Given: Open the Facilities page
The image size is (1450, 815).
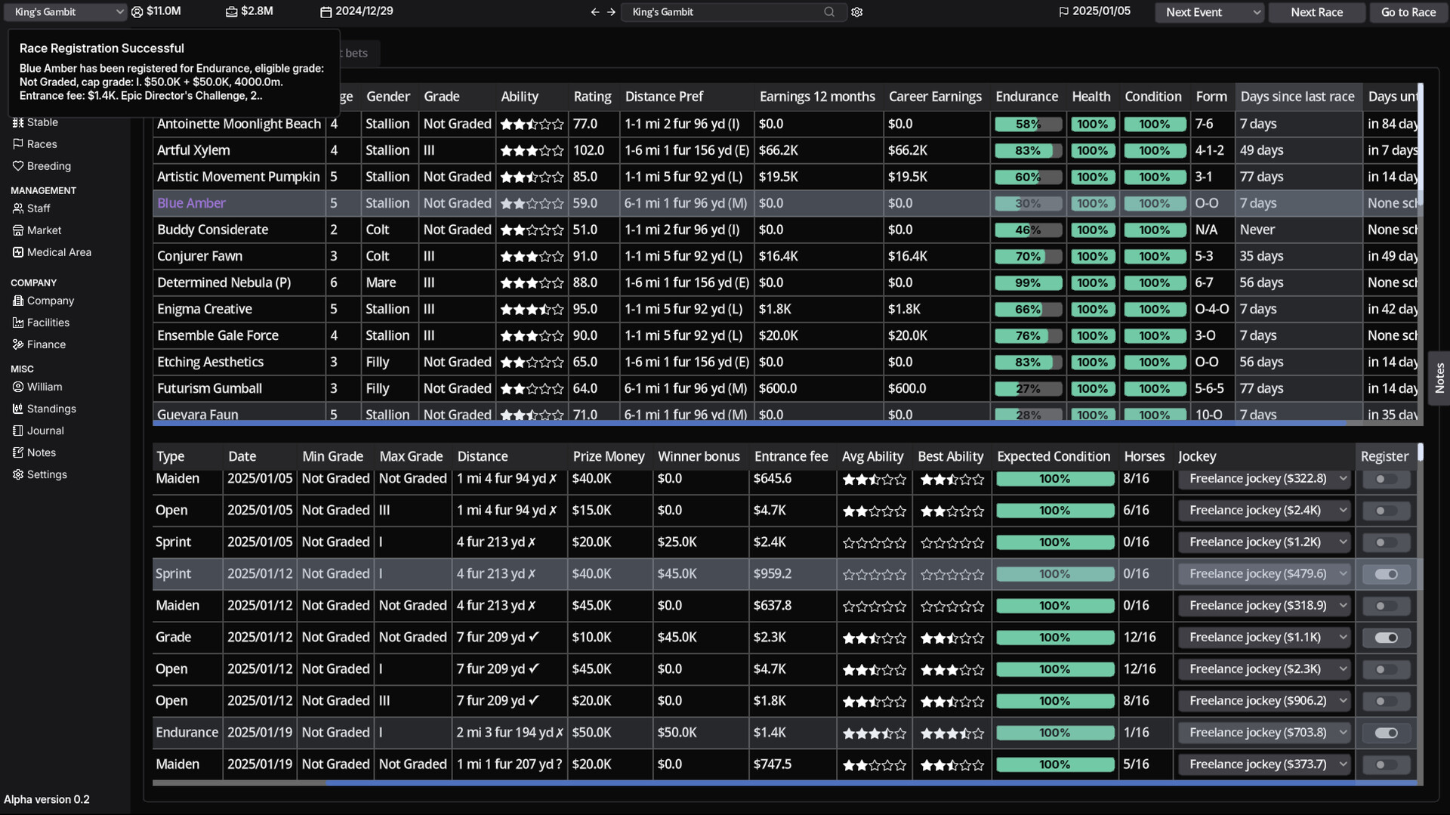Looking at the screenshot, I should tap(48, 323).
